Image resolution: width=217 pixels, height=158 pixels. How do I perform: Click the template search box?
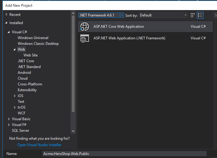215,15
